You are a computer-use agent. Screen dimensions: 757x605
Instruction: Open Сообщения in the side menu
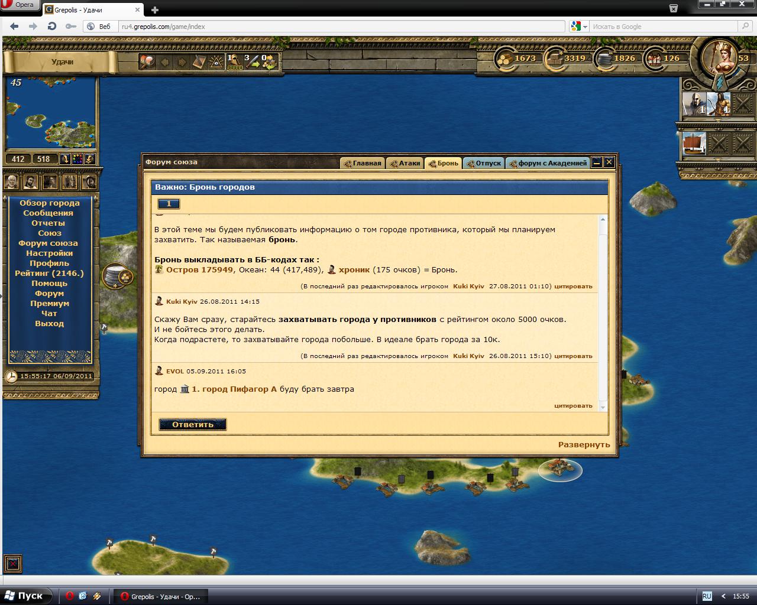(48, 213)
